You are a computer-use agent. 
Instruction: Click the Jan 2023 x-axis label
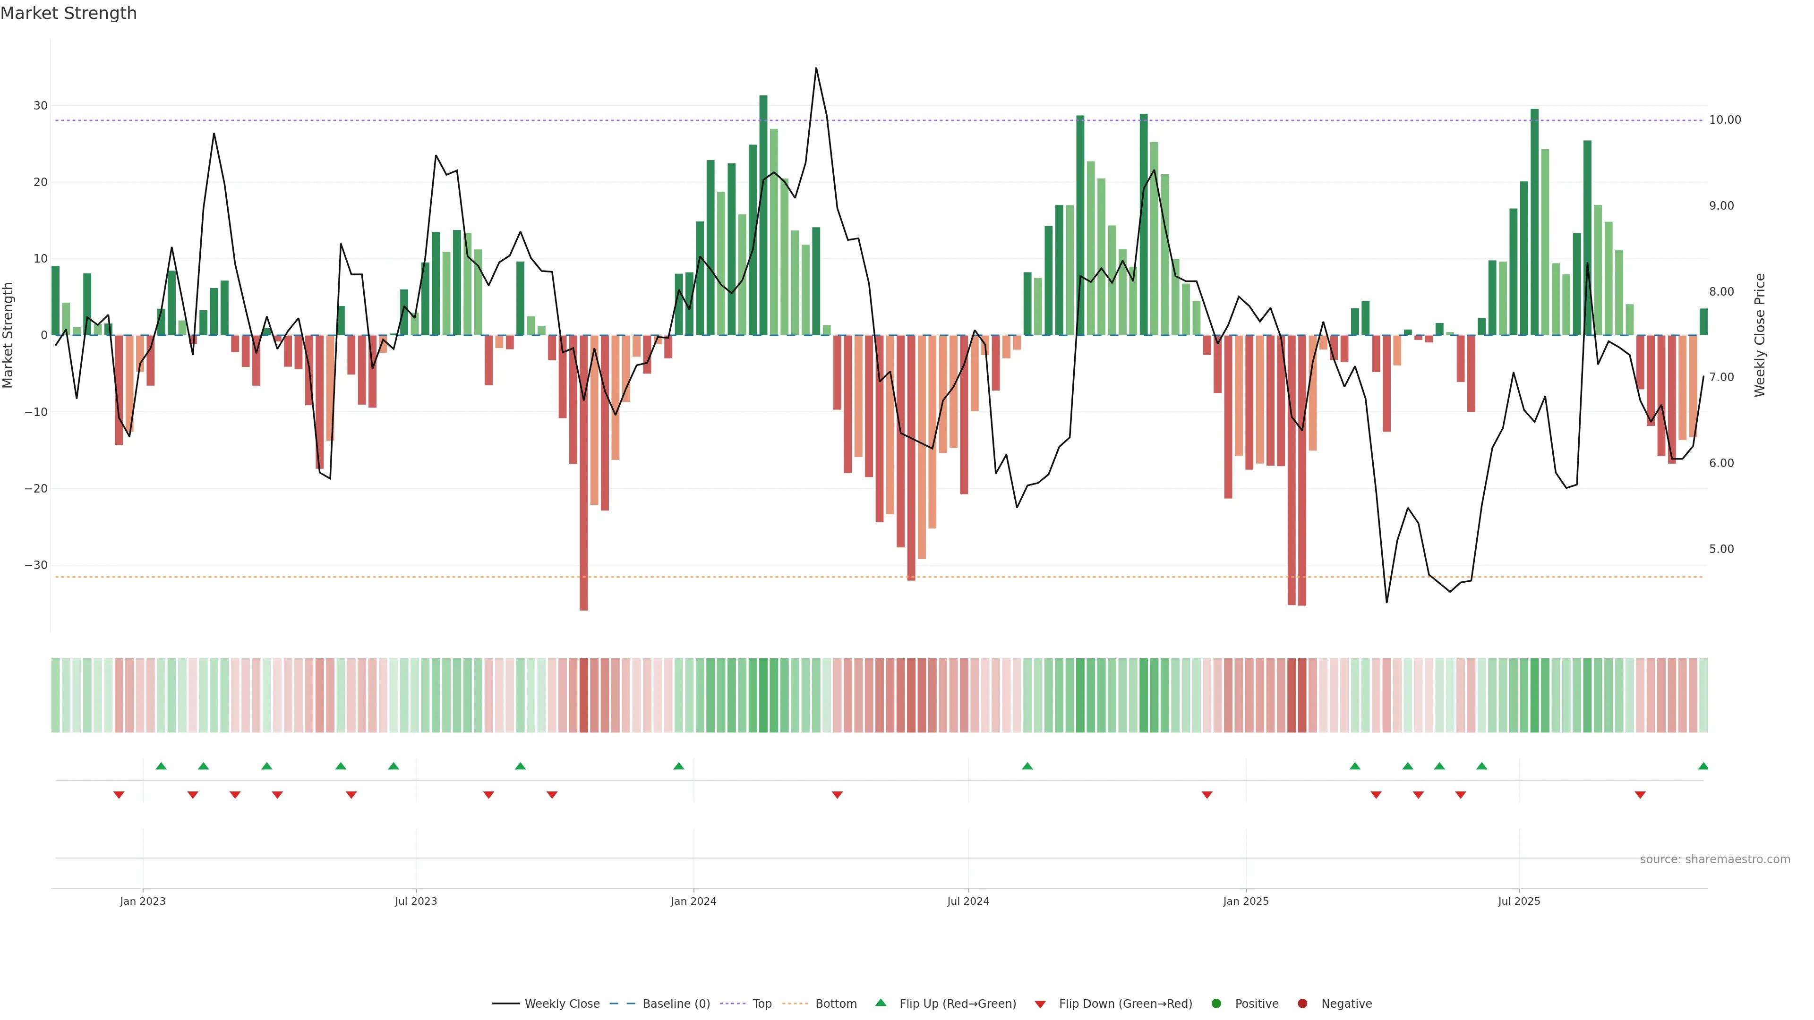143,901
